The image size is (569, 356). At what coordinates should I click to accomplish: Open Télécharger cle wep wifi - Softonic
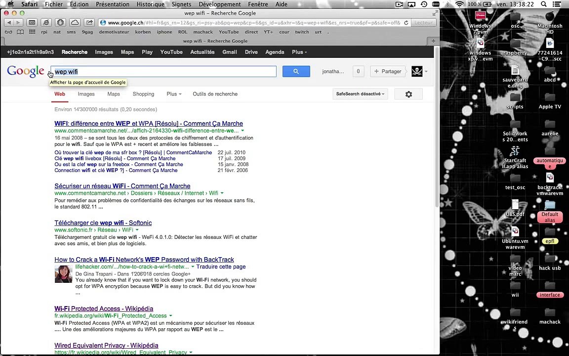[x=103, y=222]
